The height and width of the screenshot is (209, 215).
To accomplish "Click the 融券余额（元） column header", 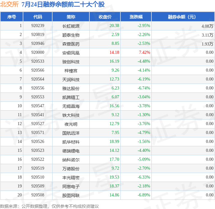I will [x=183, y=17].
